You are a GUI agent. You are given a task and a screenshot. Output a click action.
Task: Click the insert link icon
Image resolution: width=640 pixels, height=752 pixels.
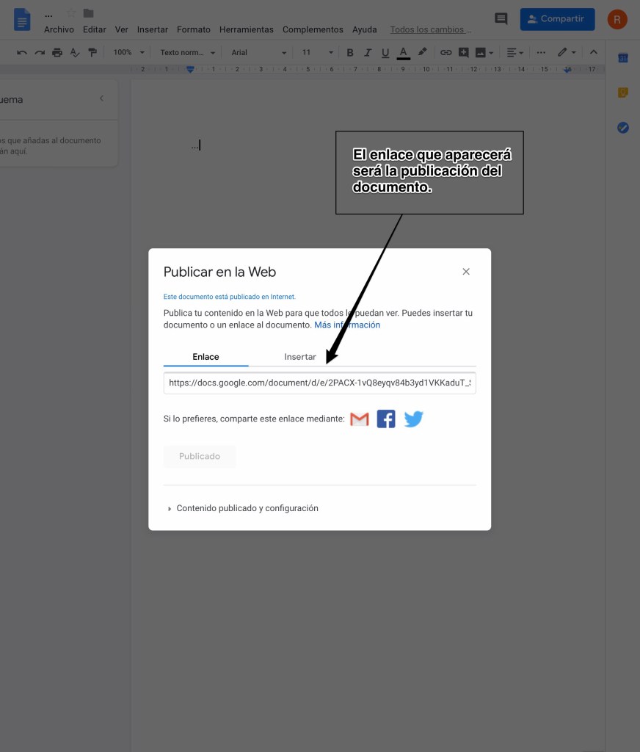coord(446,52)
